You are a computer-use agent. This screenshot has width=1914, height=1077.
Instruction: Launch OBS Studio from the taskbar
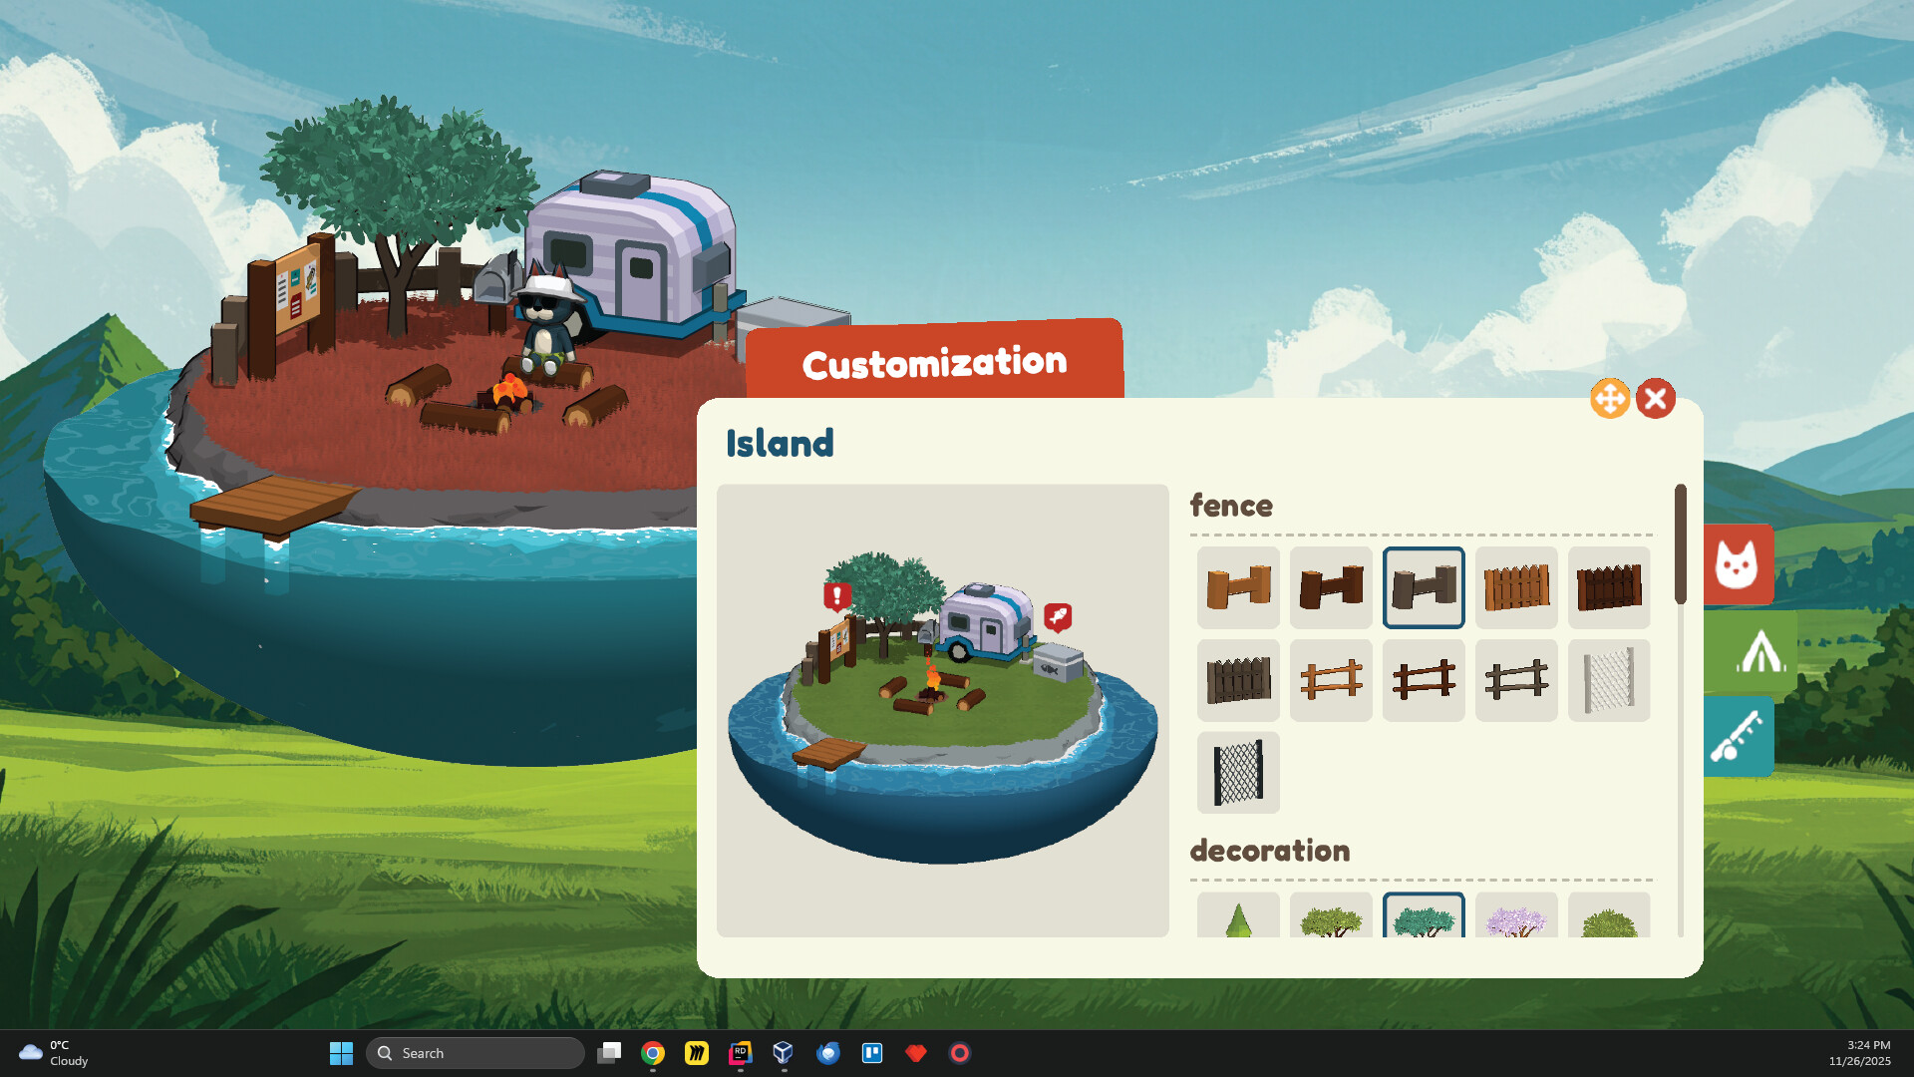[959, 1053]
